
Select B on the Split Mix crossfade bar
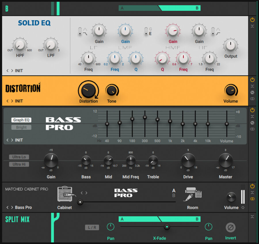coord(197,219)
